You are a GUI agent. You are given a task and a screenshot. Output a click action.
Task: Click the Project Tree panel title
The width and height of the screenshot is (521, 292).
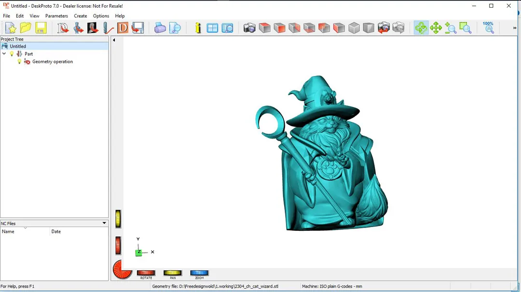point(12,39)
